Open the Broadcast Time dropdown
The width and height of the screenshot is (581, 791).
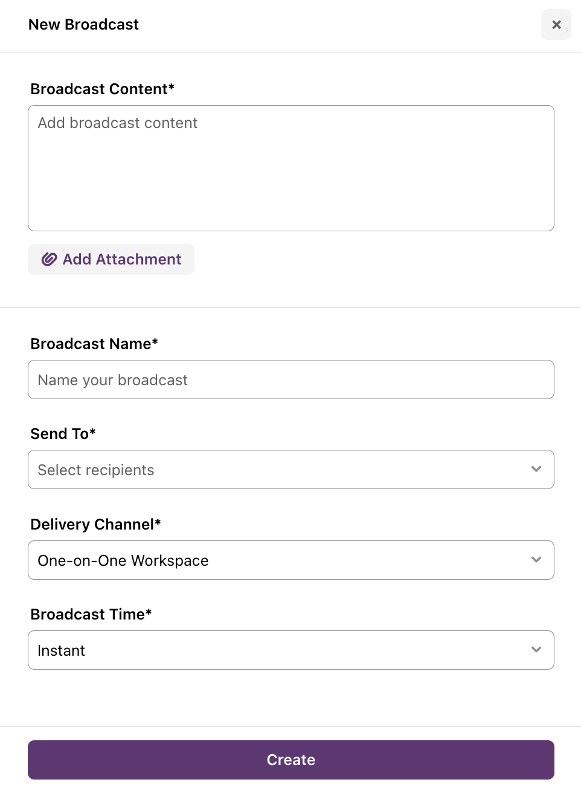tap(291, 650)
